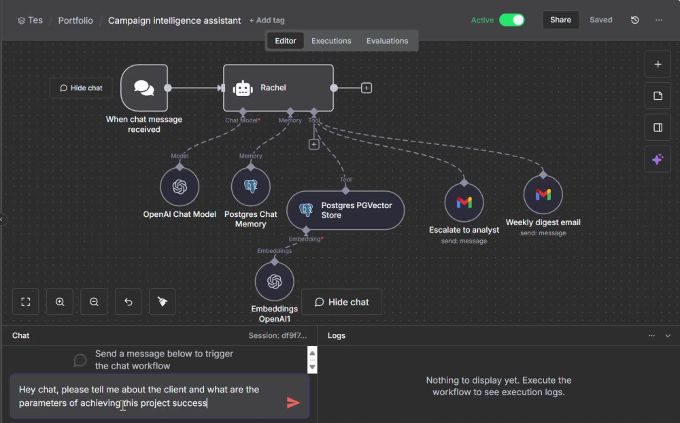Toggle the Active workflow switch
The width and height of the screenshot is (680, 423).
512,20
